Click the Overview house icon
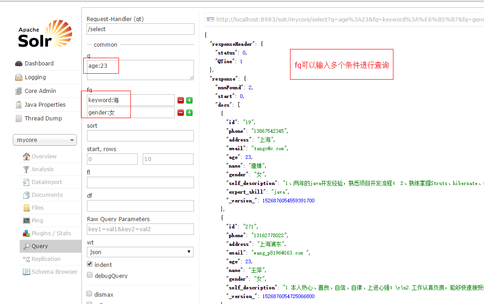This screenshot has width=484, height=304. [x=27, y=156]
